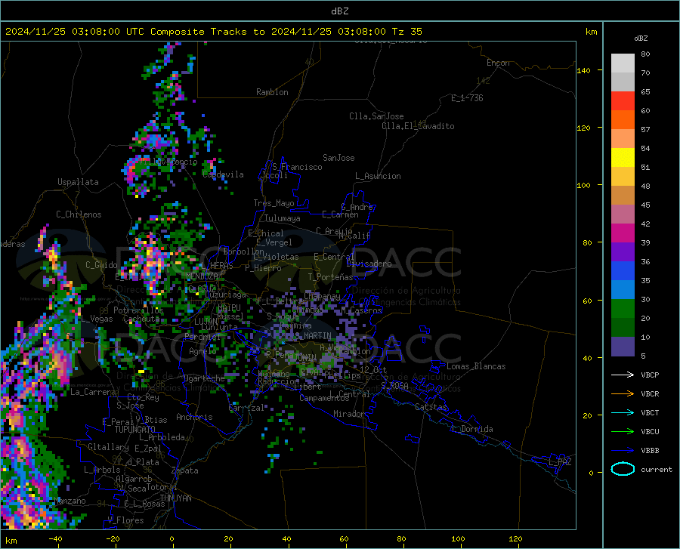680x549 pixels.
Task: Select the yellow 51 dBZ color swatch
Action: pos(623,158)
